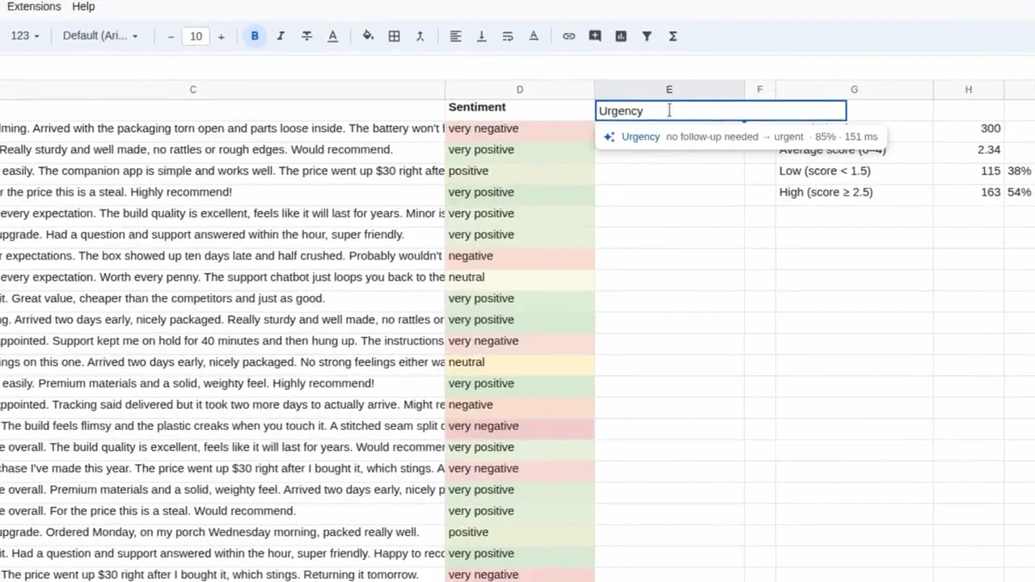Toggle strikethrough formatting
The image size is (1035, 582).
306,36
